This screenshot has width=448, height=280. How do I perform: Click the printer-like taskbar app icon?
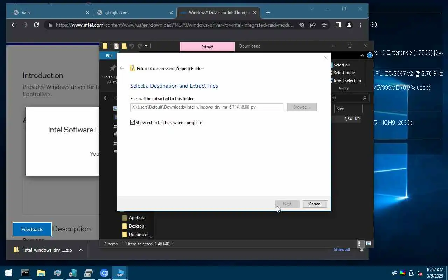point(89,273)
